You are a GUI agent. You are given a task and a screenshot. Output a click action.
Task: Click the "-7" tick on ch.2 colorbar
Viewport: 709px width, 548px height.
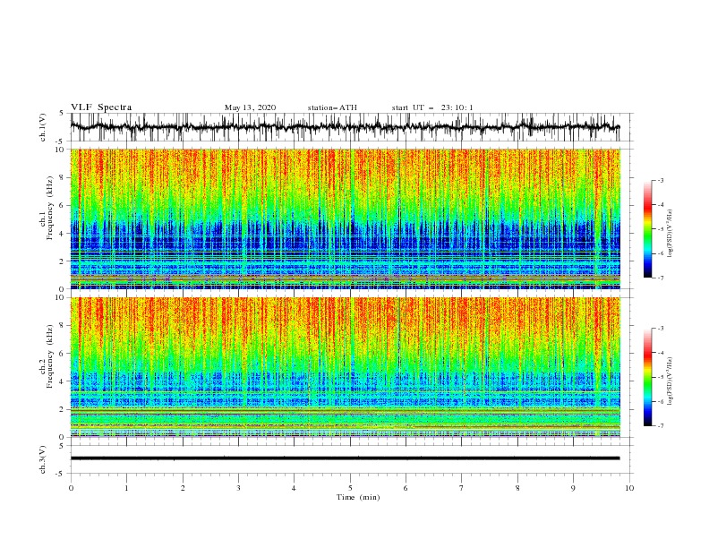click(x=660, y=426)
